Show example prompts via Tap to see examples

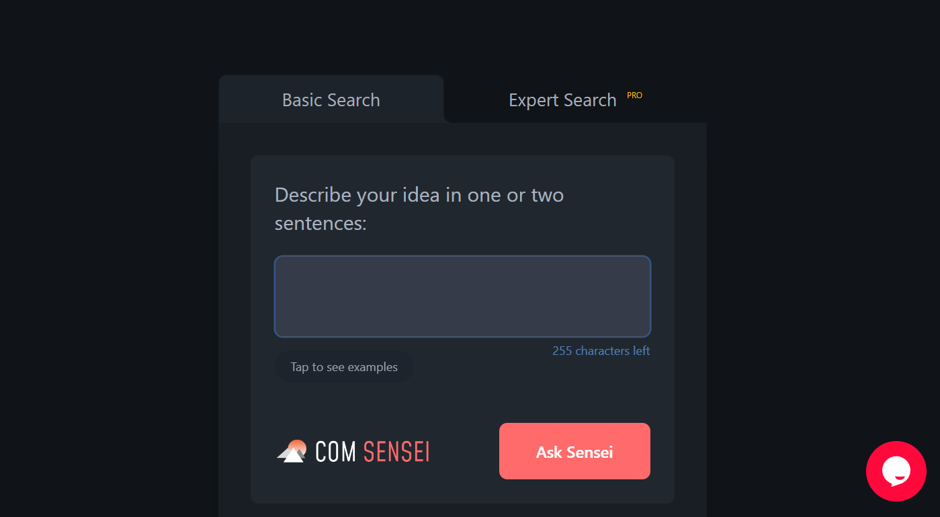coord(343,366)
